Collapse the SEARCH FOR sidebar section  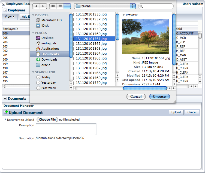[x=33, y=72]
